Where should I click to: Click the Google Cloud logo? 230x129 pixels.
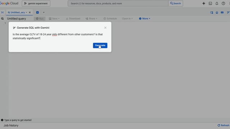[x=9, y=3]
